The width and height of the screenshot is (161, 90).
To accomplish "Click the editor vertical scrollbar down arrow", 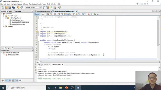I will click(158, 59).
